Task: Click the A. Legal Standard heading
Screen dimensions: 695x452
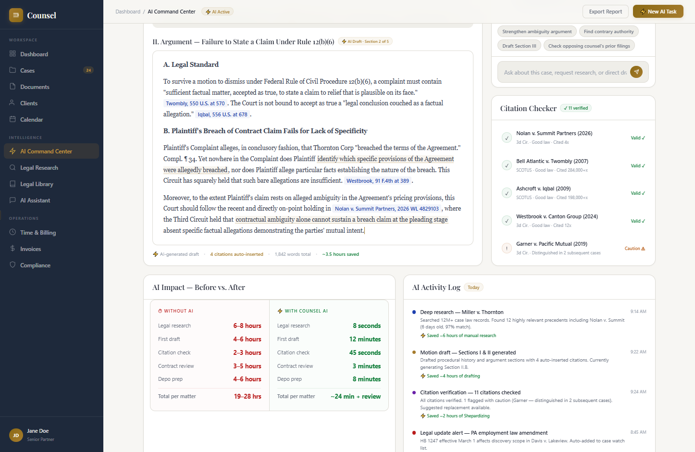Action: (x=191, y=64)
